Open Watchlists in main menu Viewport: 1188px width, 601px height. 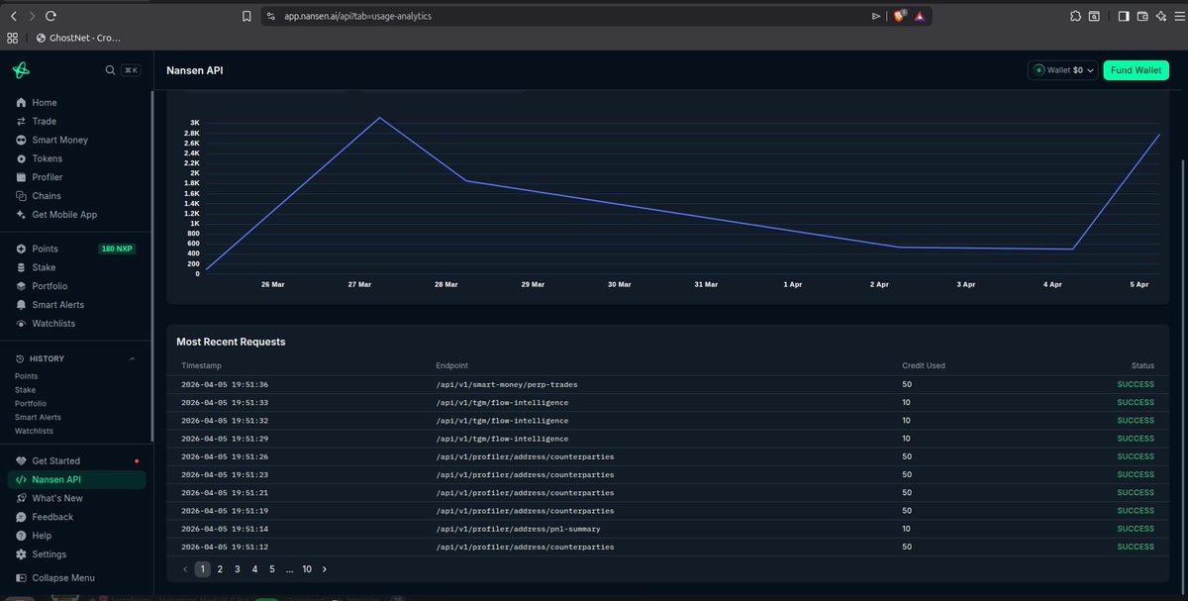53,324
